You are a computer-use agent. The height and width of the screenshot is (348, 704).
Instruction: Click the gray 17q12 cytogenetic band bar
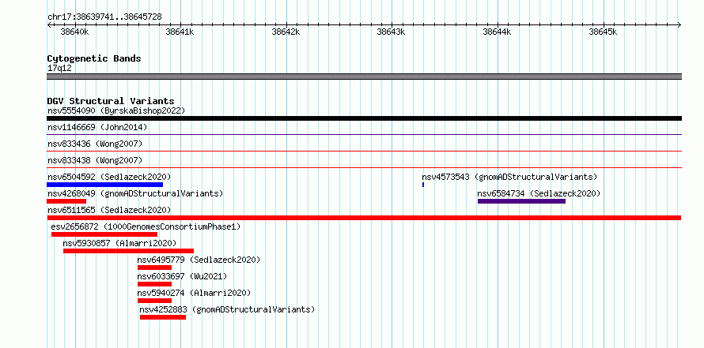click(364, 77)
